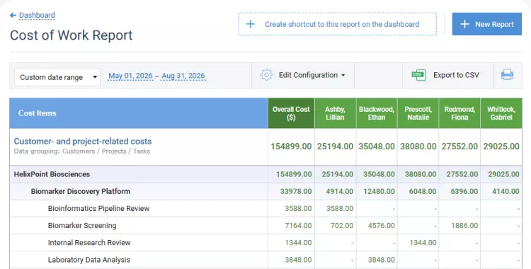
Task: Click the Blackwood, Ethan column header
Action: point(377,113)
